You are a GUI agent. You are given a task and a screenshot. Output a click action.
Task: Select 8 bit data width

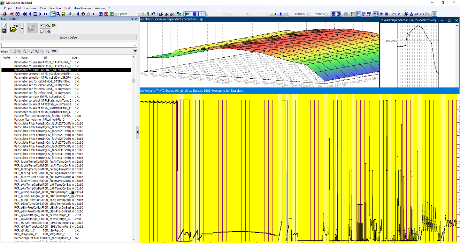coord(353,14)
